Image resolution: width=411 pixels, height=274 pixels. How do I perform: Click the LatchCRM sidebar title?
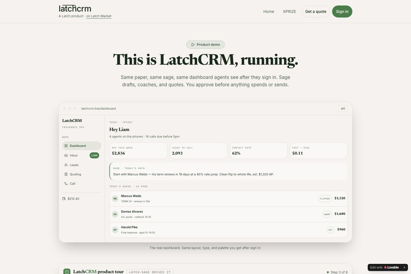coord(72,120)
